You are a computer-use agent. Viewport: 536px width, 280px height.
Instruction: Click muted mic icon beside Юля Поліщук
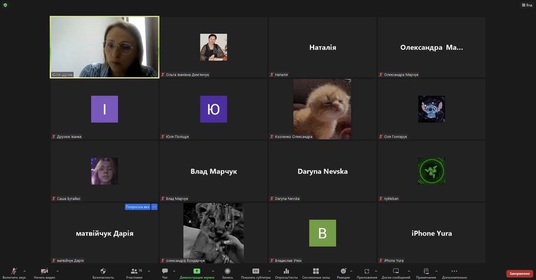point(163,137)
